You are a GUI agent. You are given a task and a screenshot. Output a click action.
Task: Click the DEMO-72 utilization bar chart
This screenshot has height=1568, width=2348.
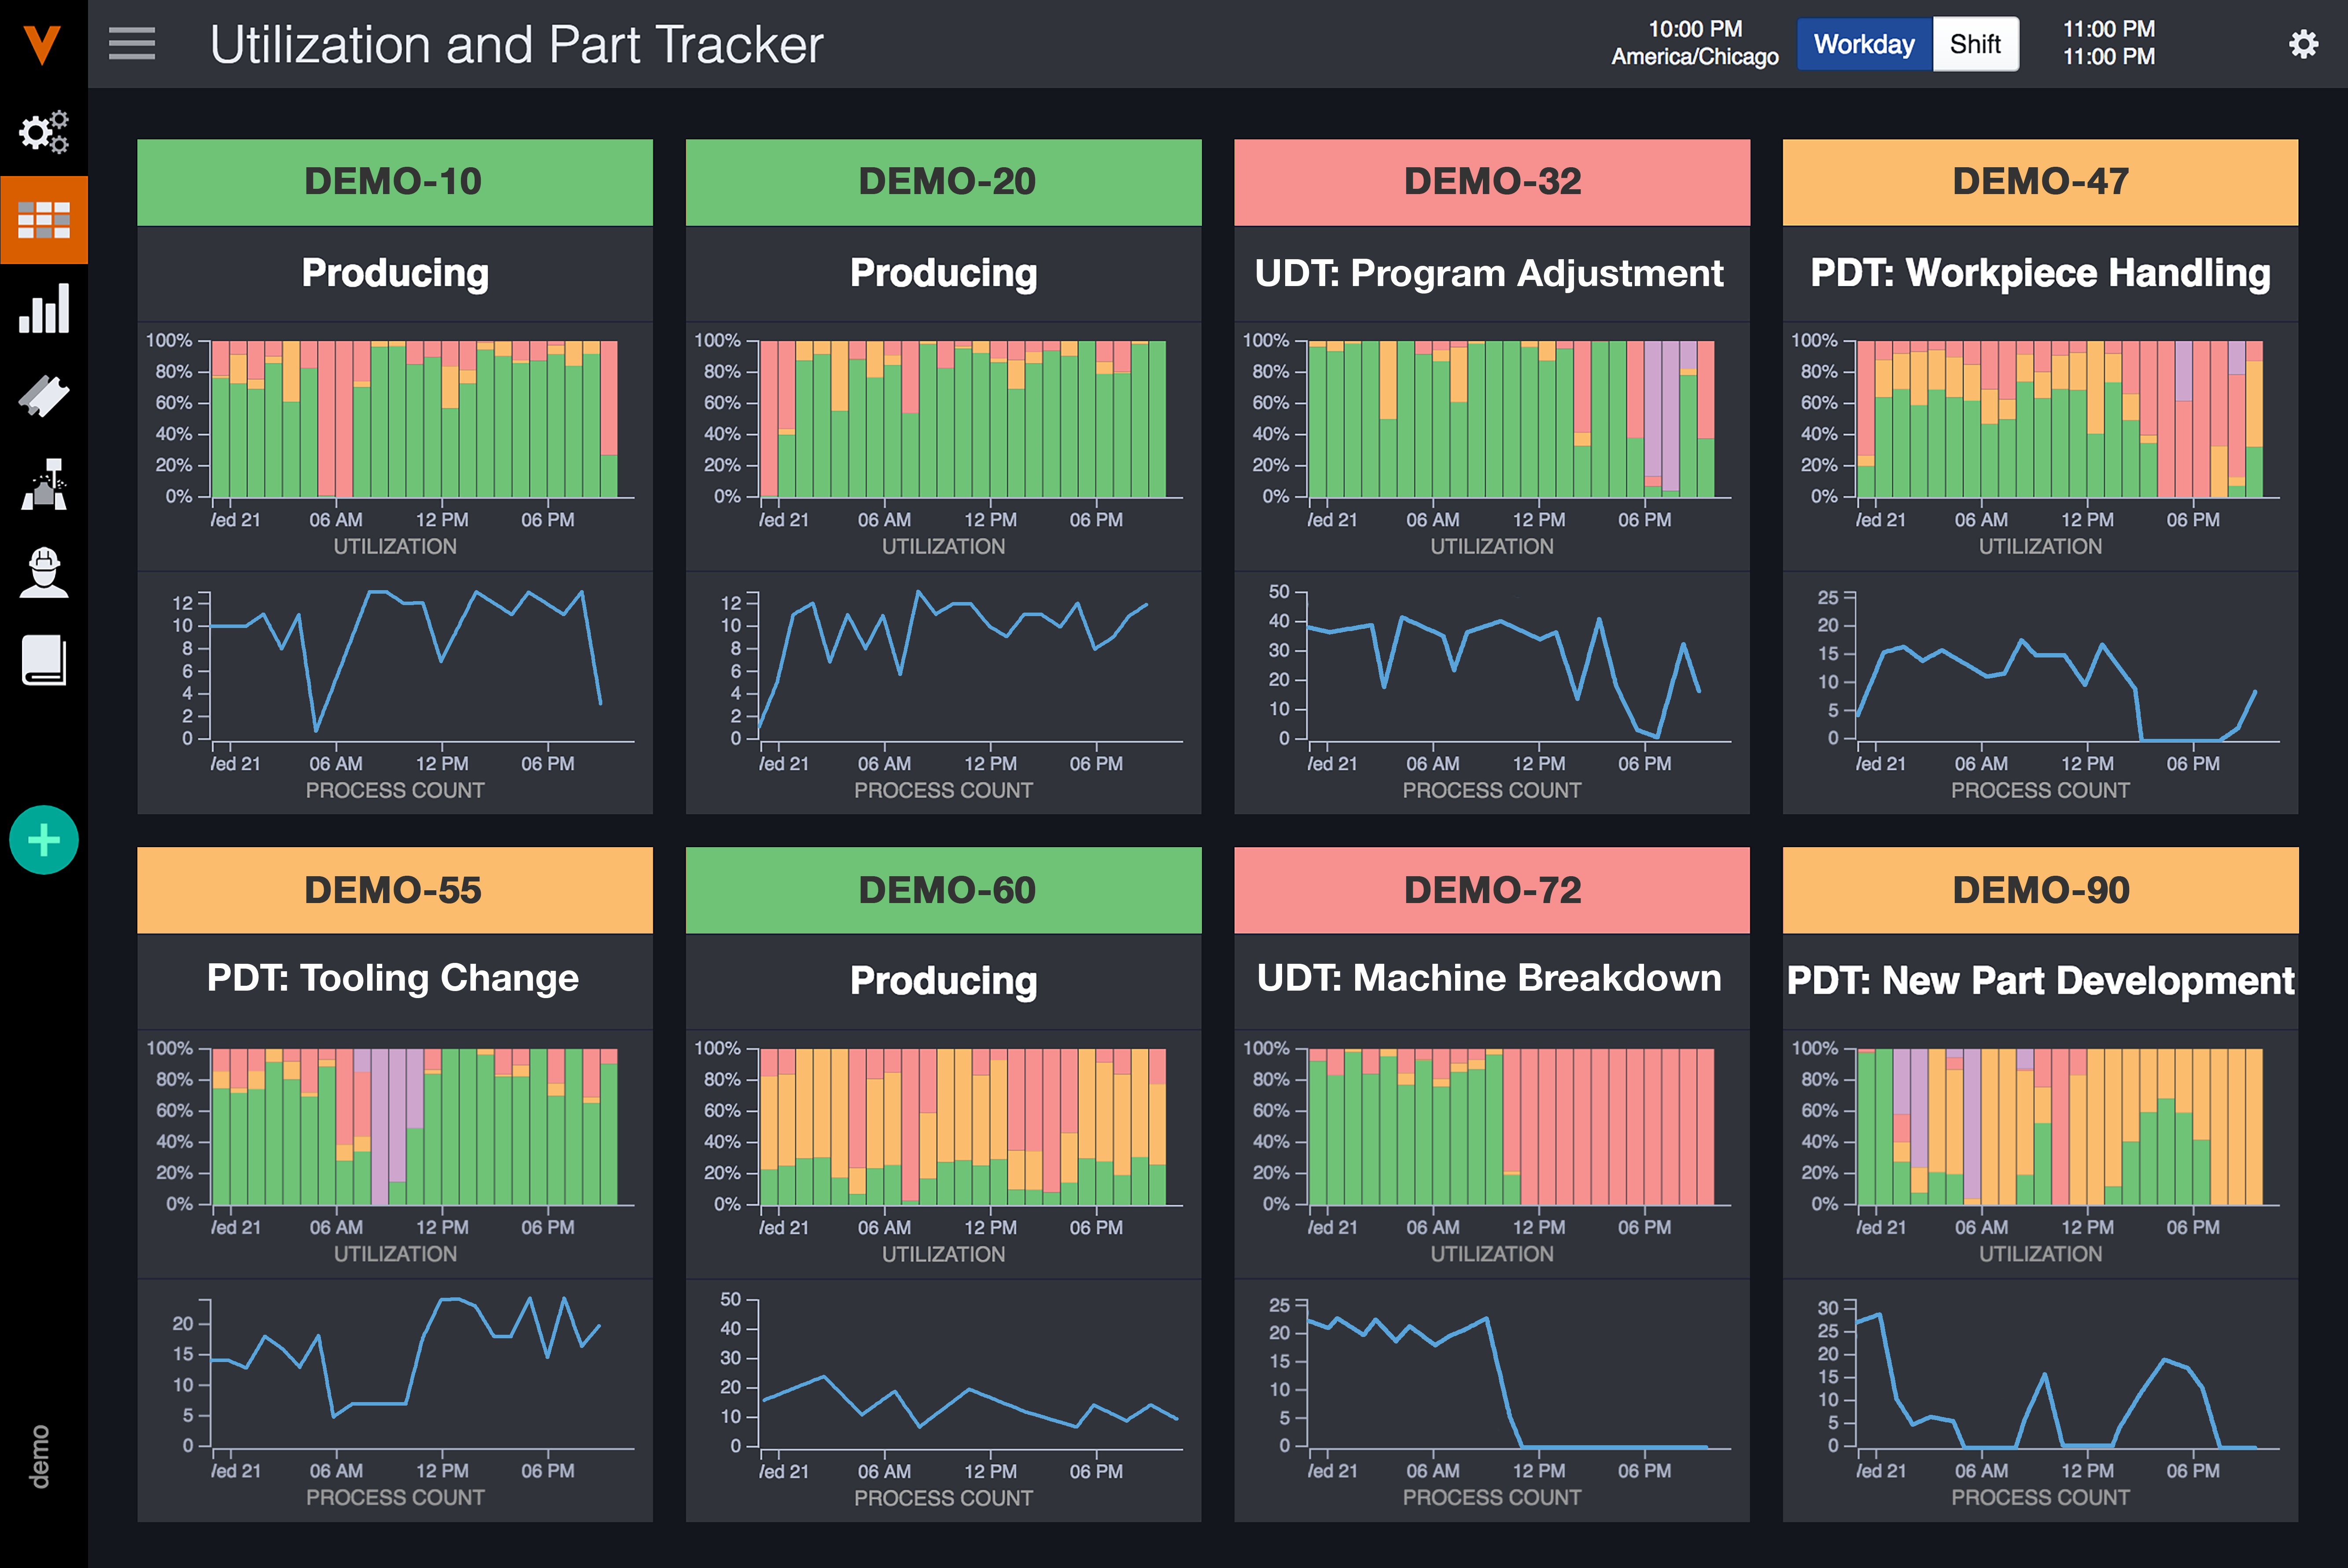click(1511, 1127)
